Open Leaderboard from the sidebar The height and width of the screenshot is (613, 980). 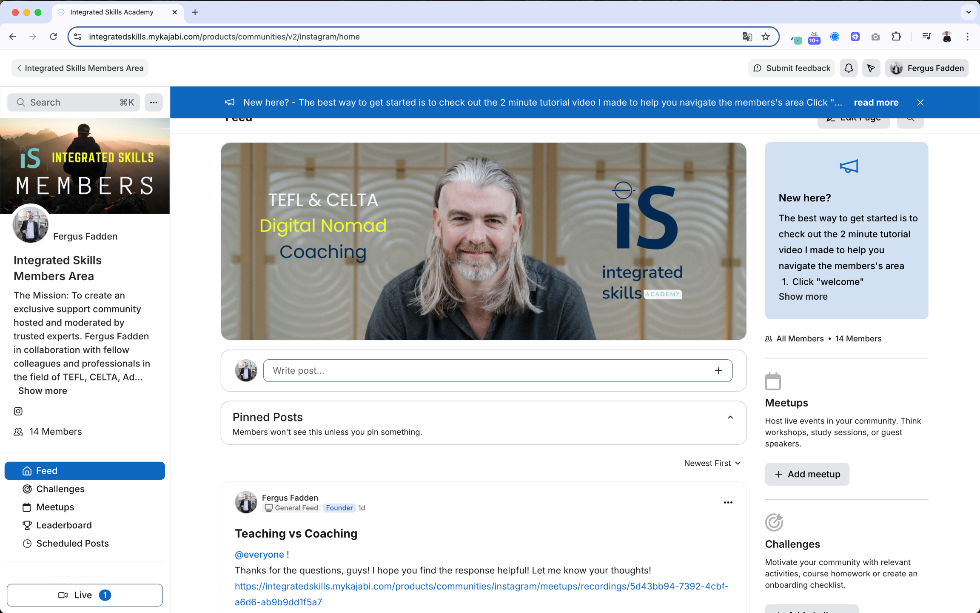pyautogui.click(x=64, y=525)
